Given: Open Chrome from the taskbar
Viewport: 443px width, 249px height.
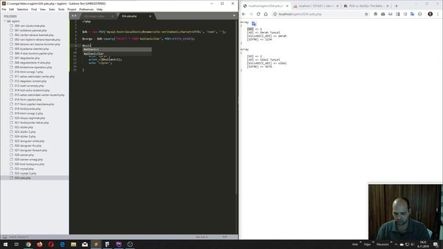Looking at the screenshot, I should (28, 244).
